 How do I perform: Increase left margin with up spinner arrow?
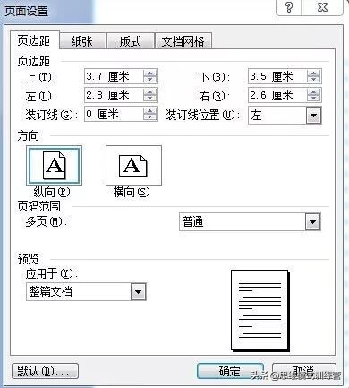[150, 92]
